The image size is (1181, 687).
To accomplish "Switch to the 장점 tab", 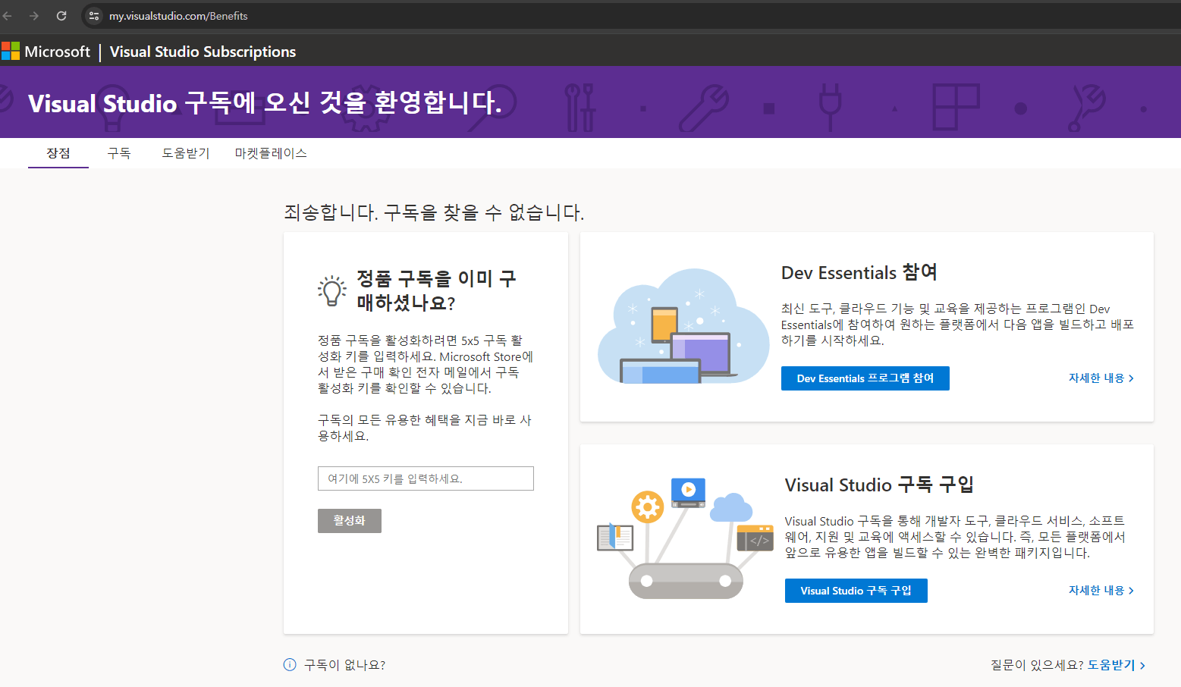I will coord(58,152).
